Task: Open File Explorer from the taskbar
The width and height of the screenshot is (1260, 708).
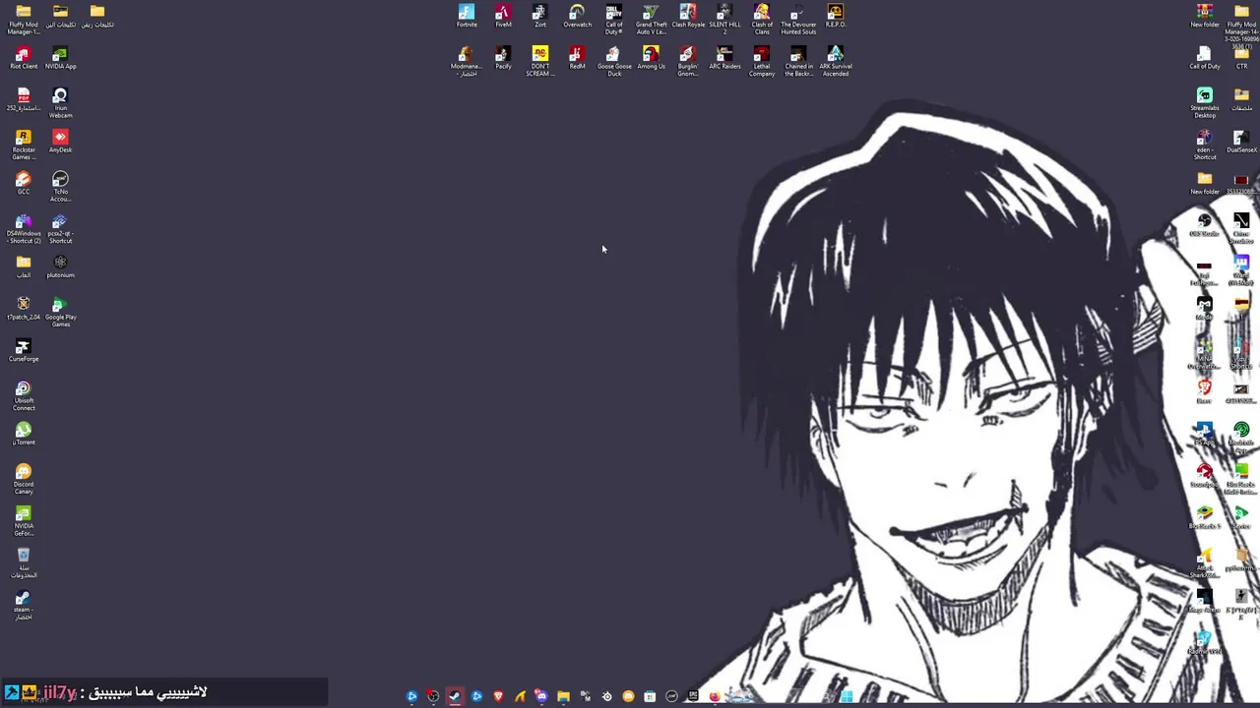Action: click(563, 696)
